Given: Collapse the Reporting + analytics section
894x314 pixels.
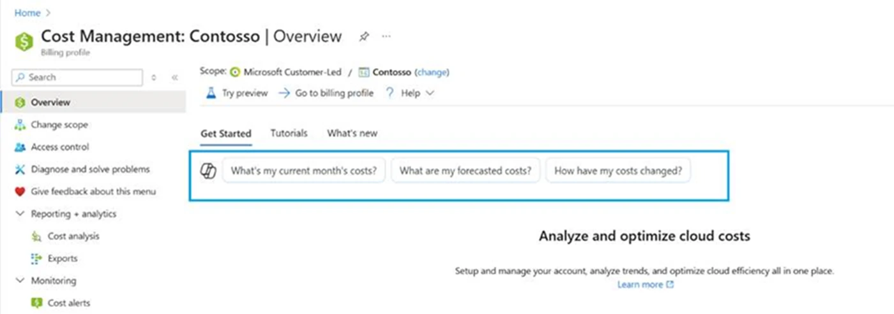Looking at the screenshot, I should tap(19, 214).
